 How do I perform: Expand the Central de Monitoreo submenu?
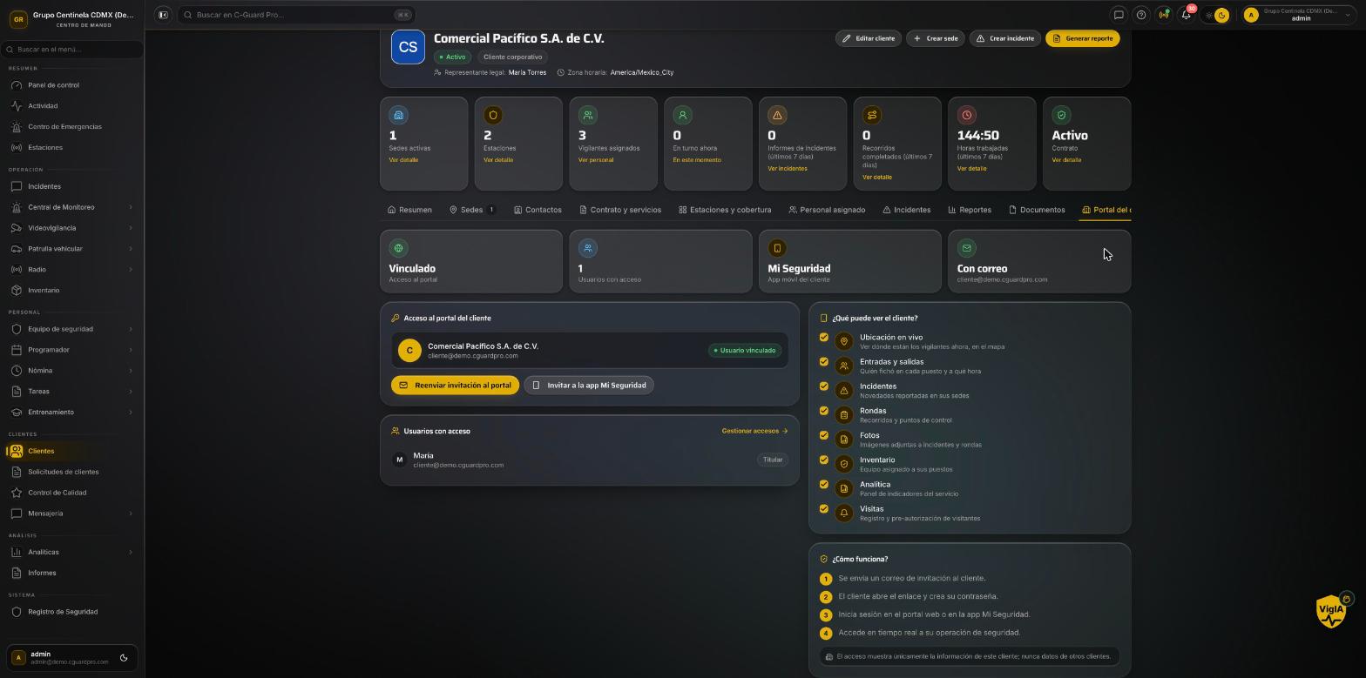(x=70, y=207)
